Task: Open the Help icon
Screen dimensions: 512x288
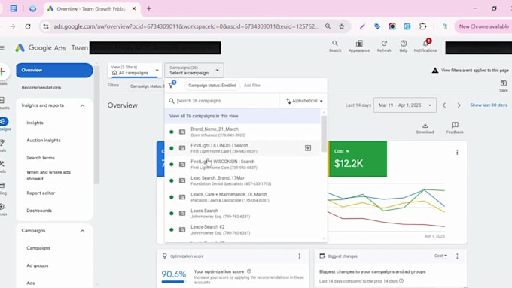Action: 404,46
